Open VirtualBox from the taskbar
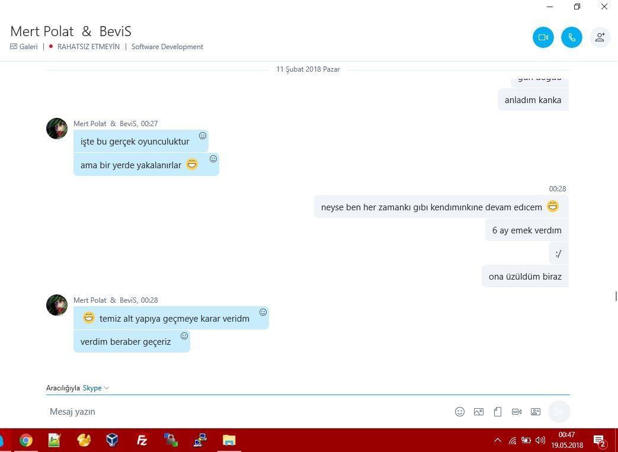The width and height of the screenshot is (618, 452). pos(113,440)
